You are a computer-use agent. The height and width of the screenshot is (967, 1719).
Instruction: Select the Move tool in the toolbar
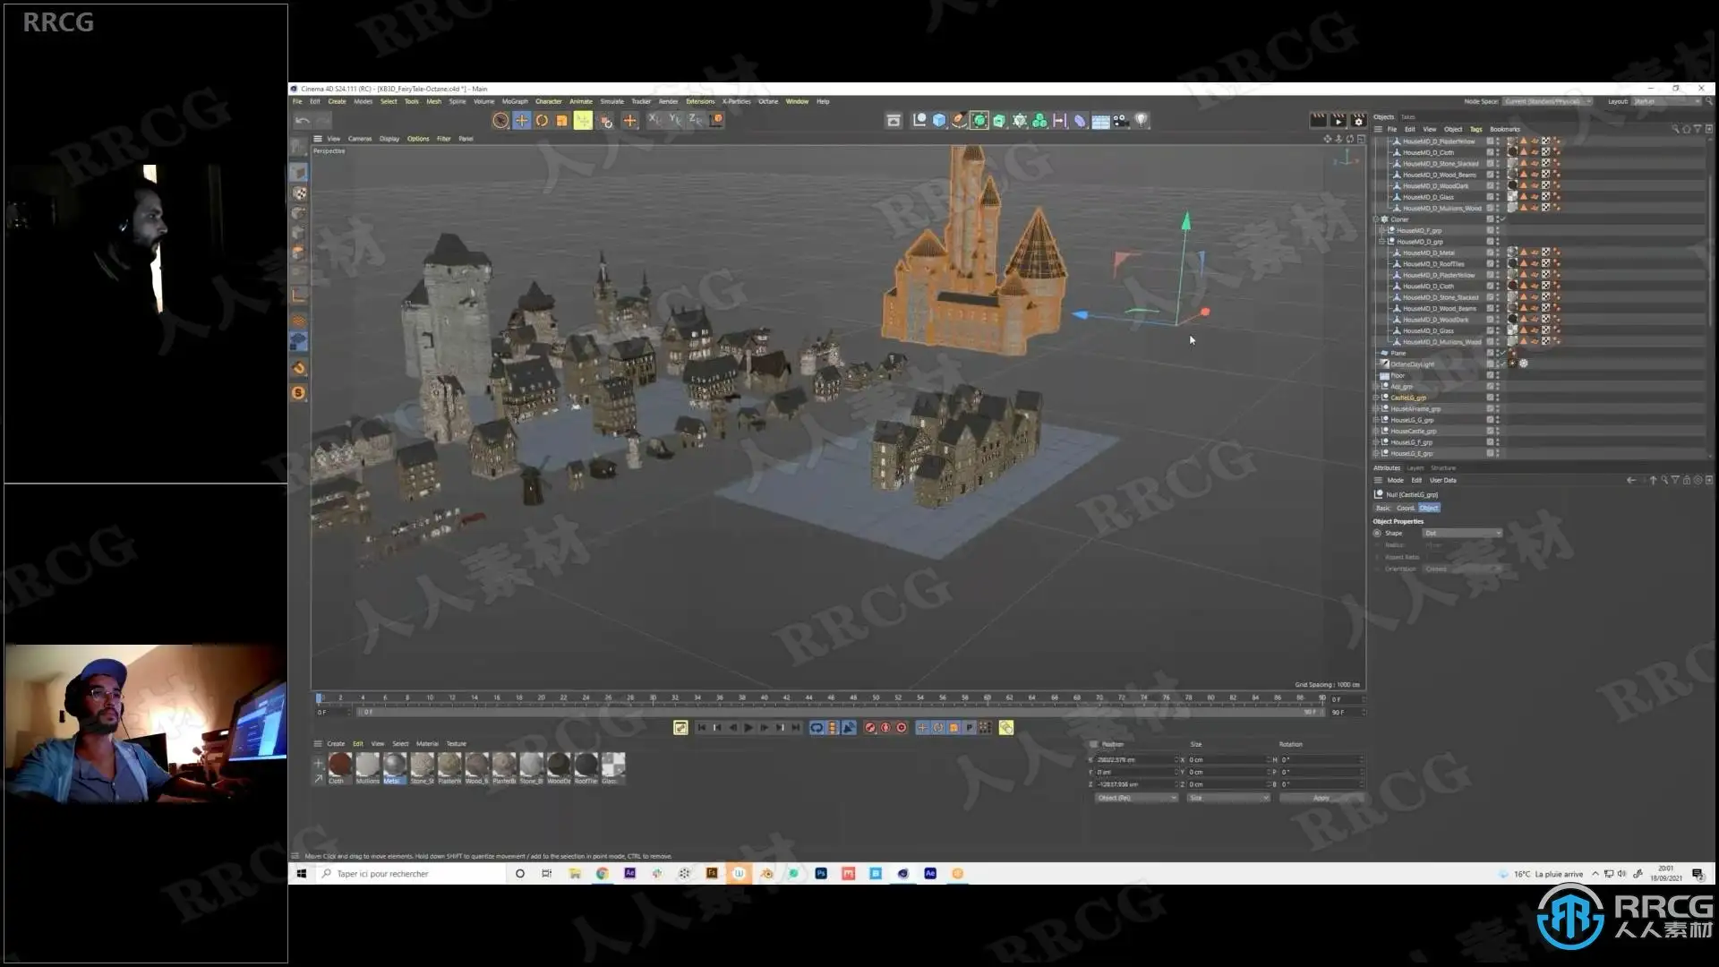pyautogui.click(x=521, y=120)
